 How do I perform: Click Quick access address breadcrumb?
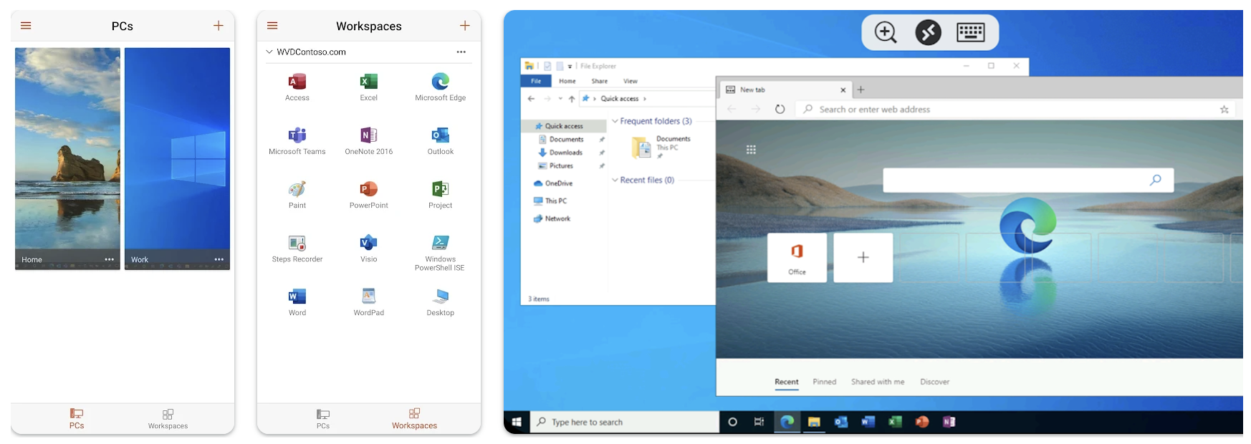620,99
